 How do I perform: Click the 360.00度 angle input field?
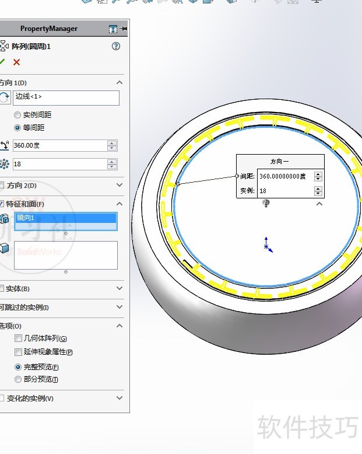[60, 145]
